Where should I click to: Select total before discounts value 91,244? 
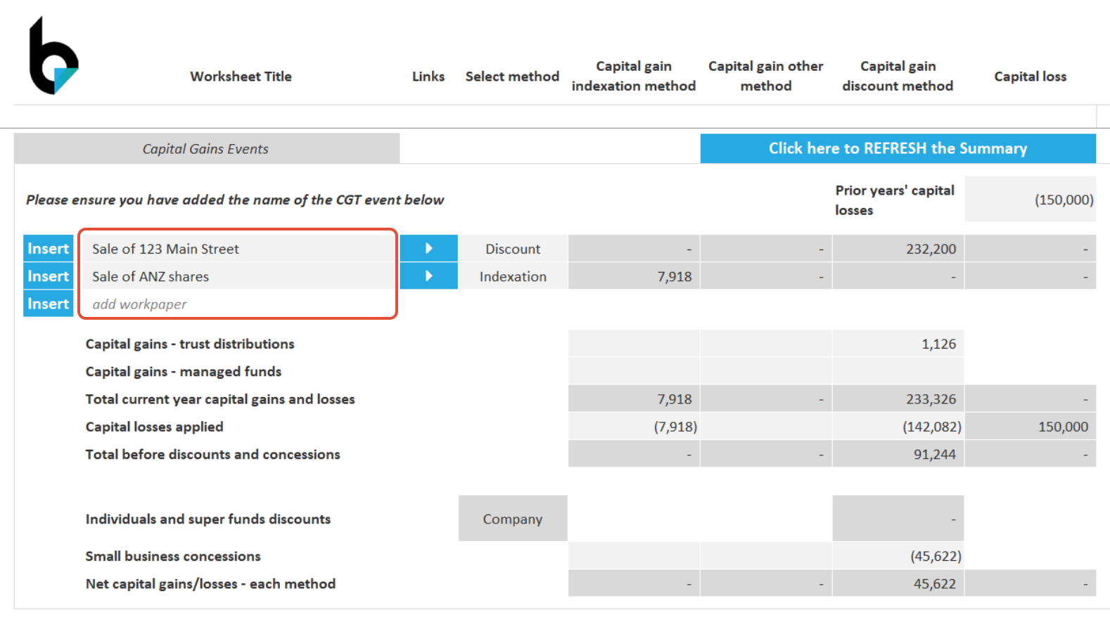(x=898, y=454)
